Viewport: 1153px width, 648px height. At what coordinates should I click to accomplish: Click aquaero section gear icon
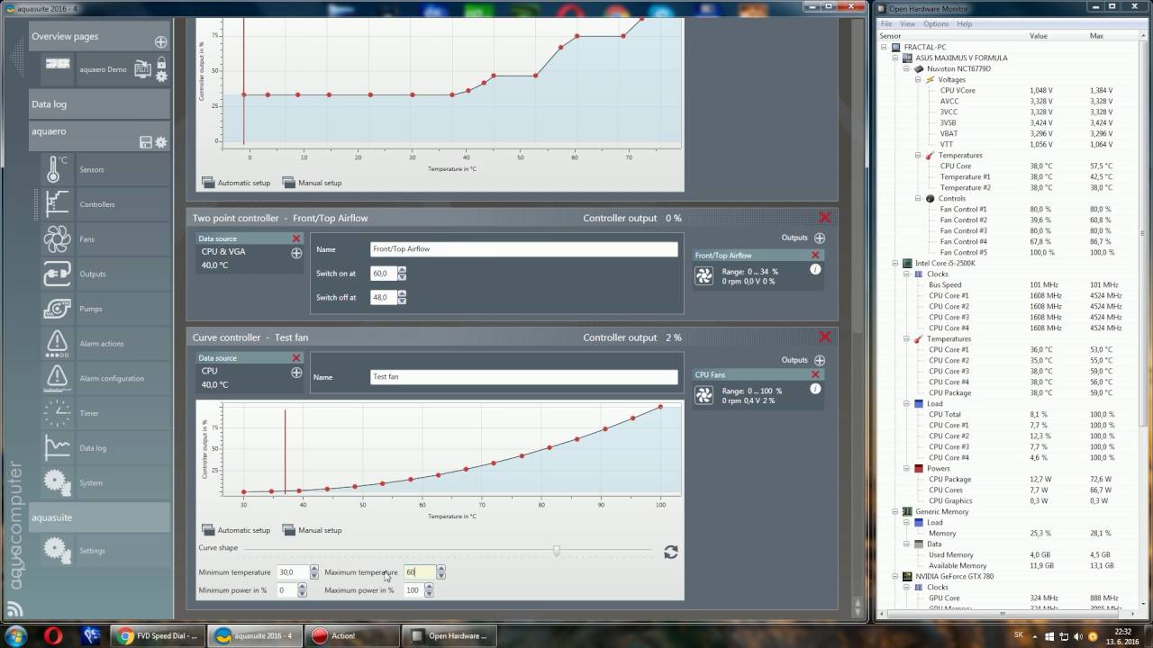coord(160,142)
